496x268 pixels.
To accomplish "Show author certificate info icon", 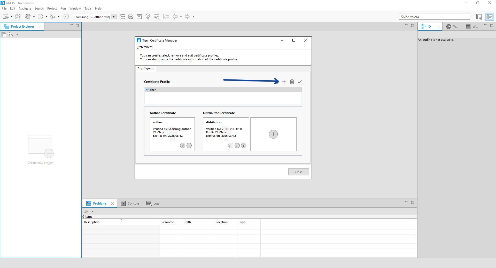I will 189,145.
